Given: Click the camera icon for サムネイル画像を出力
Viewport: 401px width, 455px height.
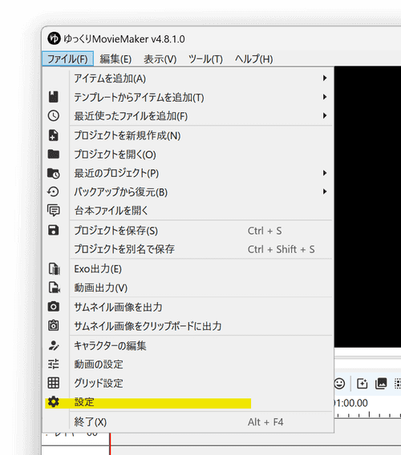Looking at the screenshot, I should click(x=54, y=307).
